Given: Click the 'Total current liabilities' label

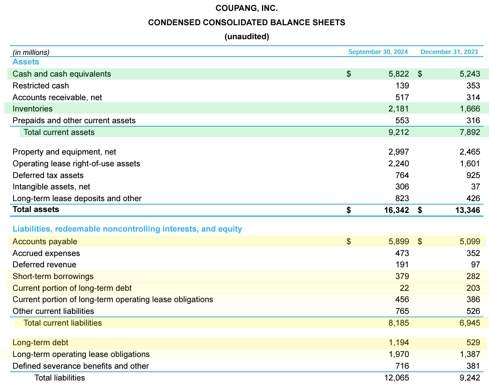Looking at the screenshot, I should [63, 323].
